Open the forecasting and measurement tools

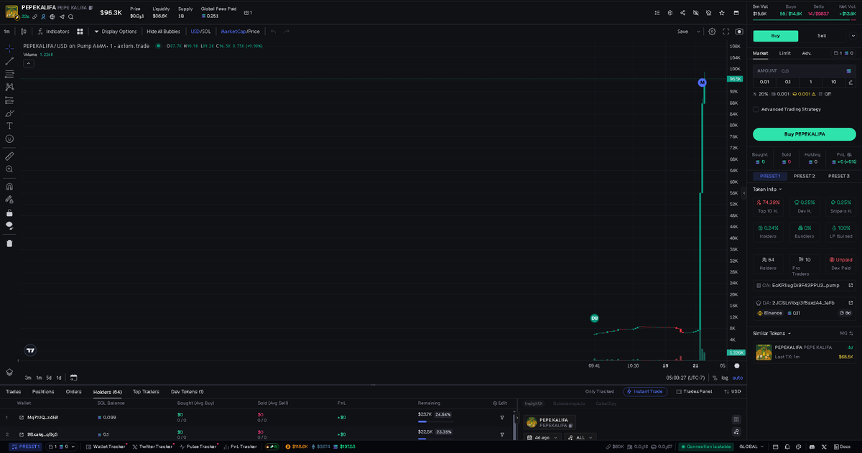coord(9,100)
